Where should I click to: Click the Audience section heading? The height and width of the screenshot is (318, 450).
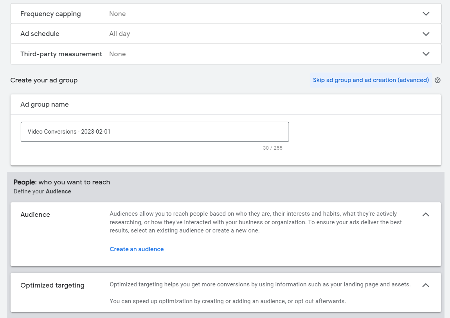tap(35, 214)
